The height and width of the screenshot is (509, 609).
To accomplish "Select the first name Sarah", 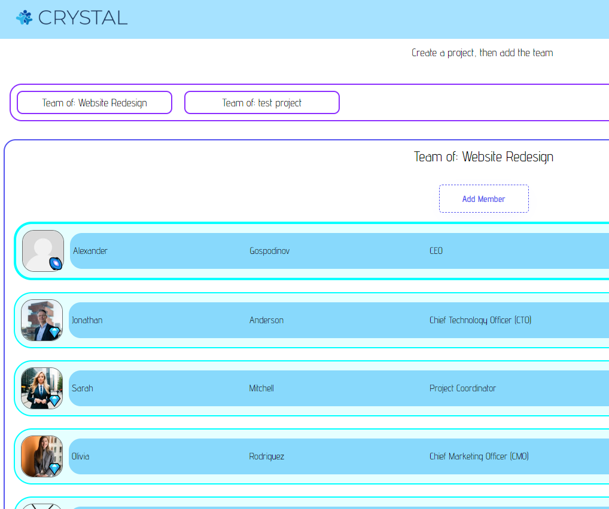I will [83, 388].
